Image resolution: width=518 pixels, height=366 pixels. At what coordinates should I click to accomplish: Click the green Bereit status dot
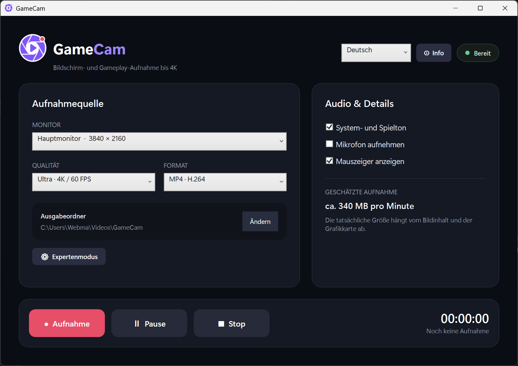(x=467, y=53)
